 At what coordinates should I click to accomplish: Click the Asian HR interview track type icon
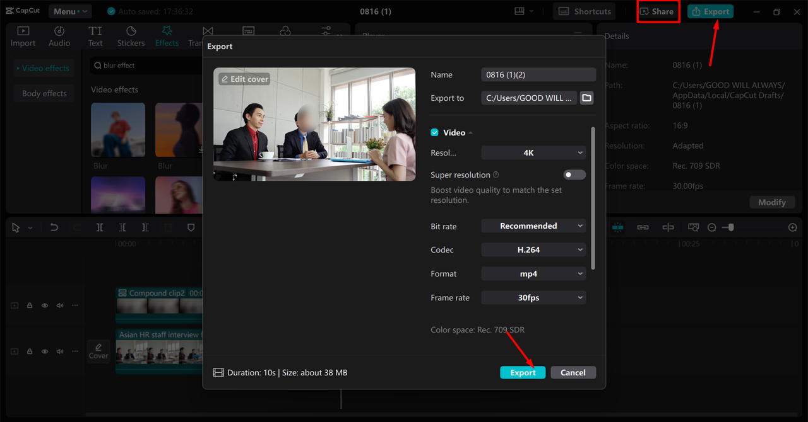[x=15, y=351]
